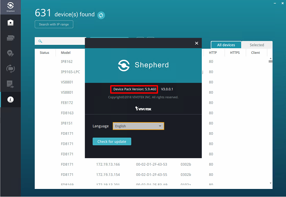Click the Shepherd logo at top left
This screenshot has height=197, width=286.
(x=11, y=7)
